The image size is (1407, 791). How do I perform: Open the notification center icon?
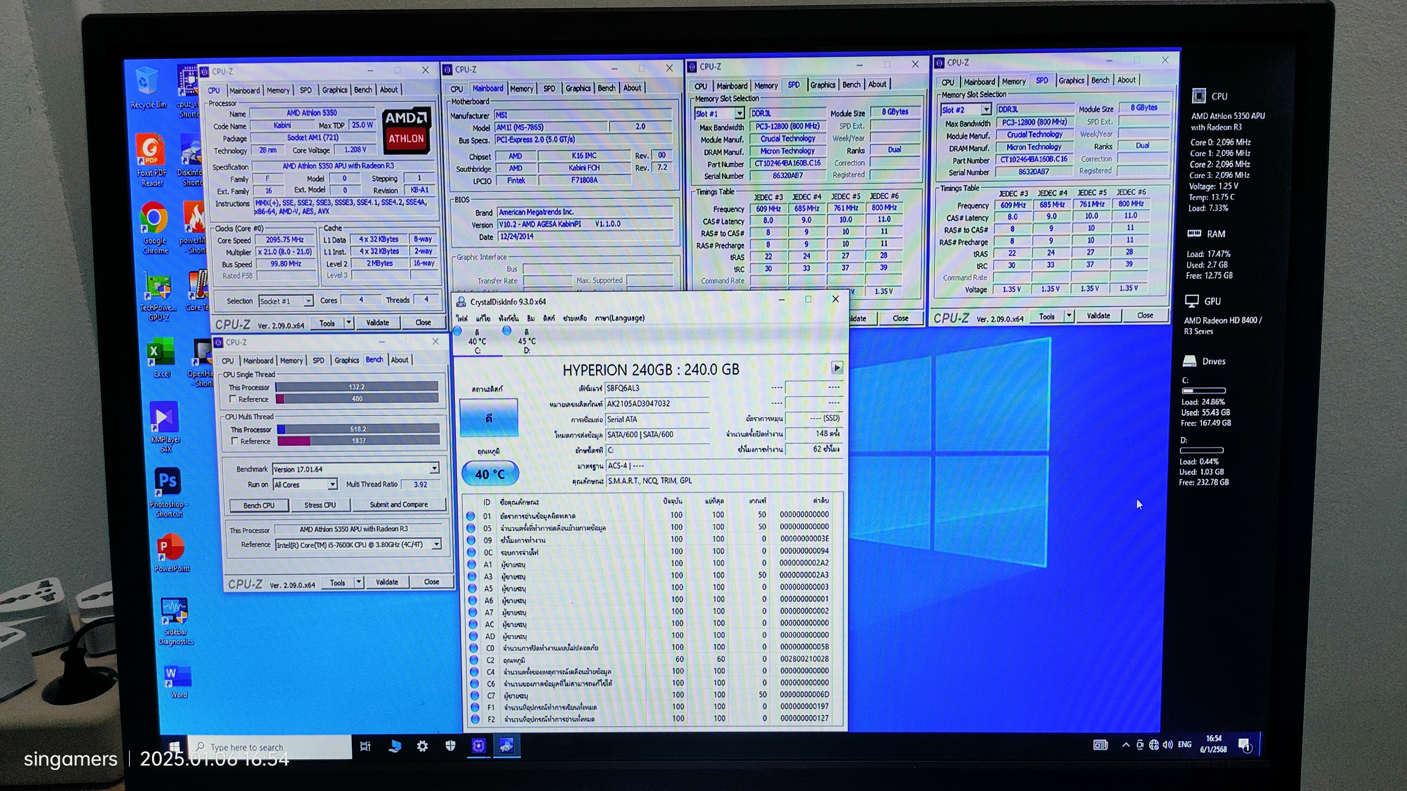tap(1245, 745)
